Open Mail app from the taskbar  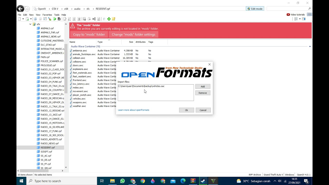point(173,181)
